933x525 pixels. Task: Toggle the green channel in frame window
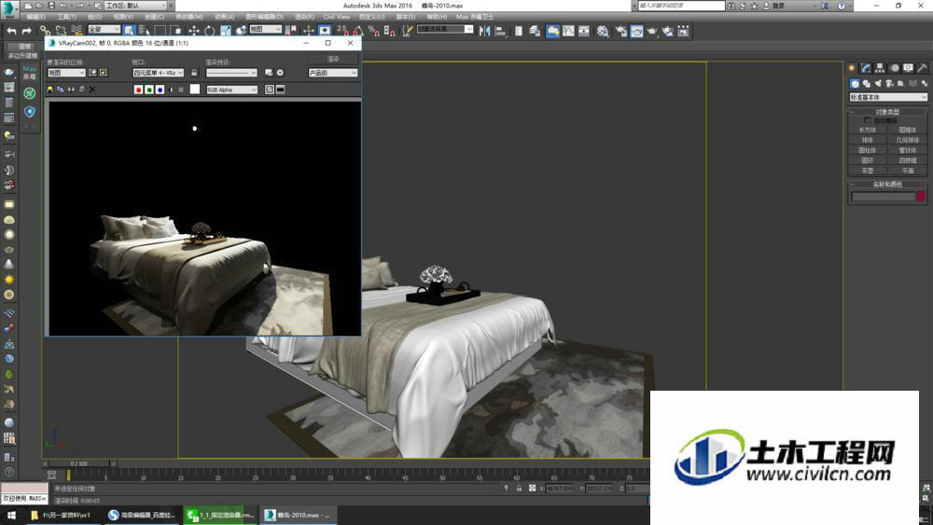pyautogui.click(x=149, y=90)
